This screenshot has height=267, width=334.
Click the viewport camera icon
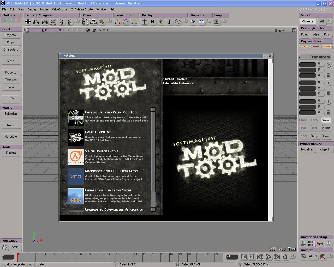click(88, 30)
